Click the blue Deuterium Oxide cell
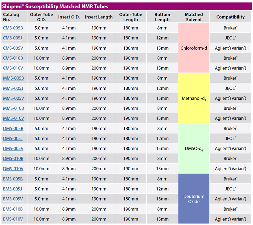Screen dimensions: 253x225 pyautogui.click(x=194, y=199)
